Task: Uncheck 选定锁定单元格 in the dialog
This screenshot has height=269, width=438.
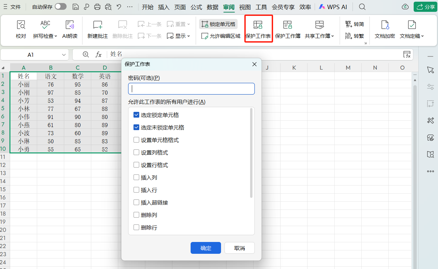Action: tap(137, 115)
